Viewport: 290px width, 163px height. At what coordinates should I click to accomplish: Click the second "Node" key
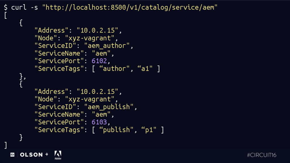tap(46, 99)
